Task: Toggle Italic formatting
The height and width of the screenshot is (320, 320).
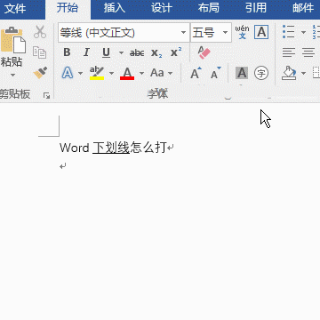Action: point(86,52)
